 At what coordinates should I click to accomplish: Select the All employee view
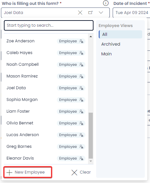click(120, 35)
